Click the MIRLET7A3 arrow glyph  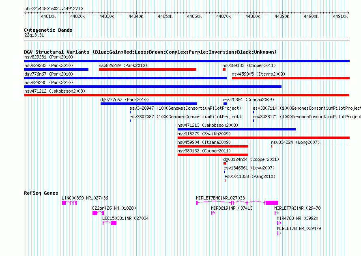tap(277, 213)
